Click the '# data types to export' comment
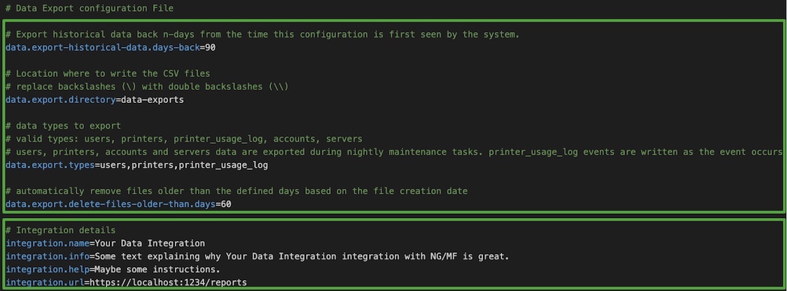This screenshot has height=291, width=787. pyautogui.click(x=64, y=125)
